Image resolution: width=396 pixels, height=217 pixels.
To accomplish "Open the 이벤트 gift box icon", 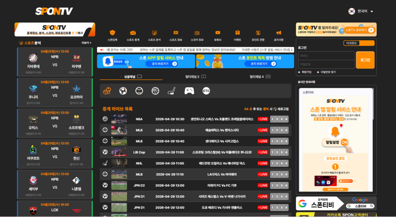I will (x=237, y=32).
